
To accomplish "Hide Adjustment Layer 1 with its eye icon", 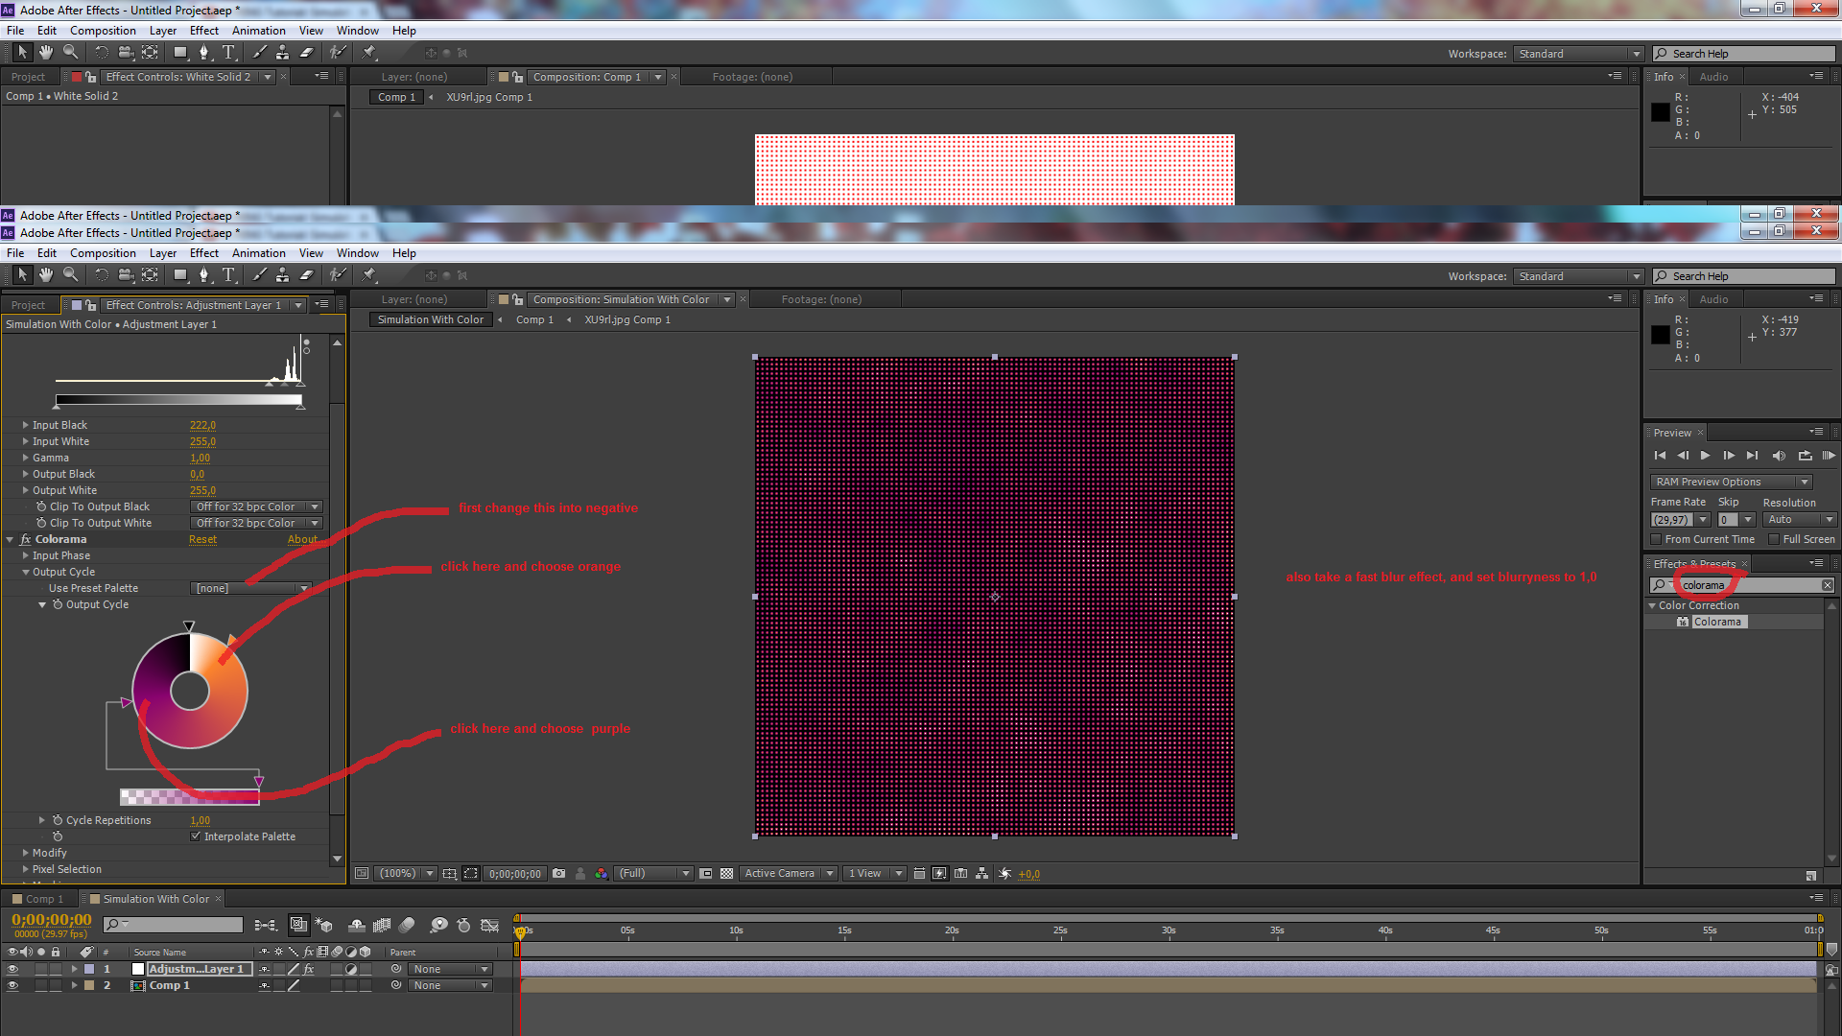I will (12, 970).
